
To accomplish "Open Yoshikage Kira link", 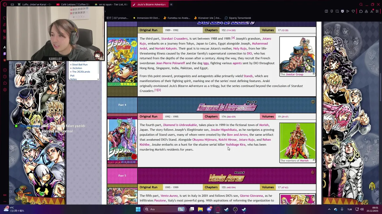I will click(x=235, y=144).
